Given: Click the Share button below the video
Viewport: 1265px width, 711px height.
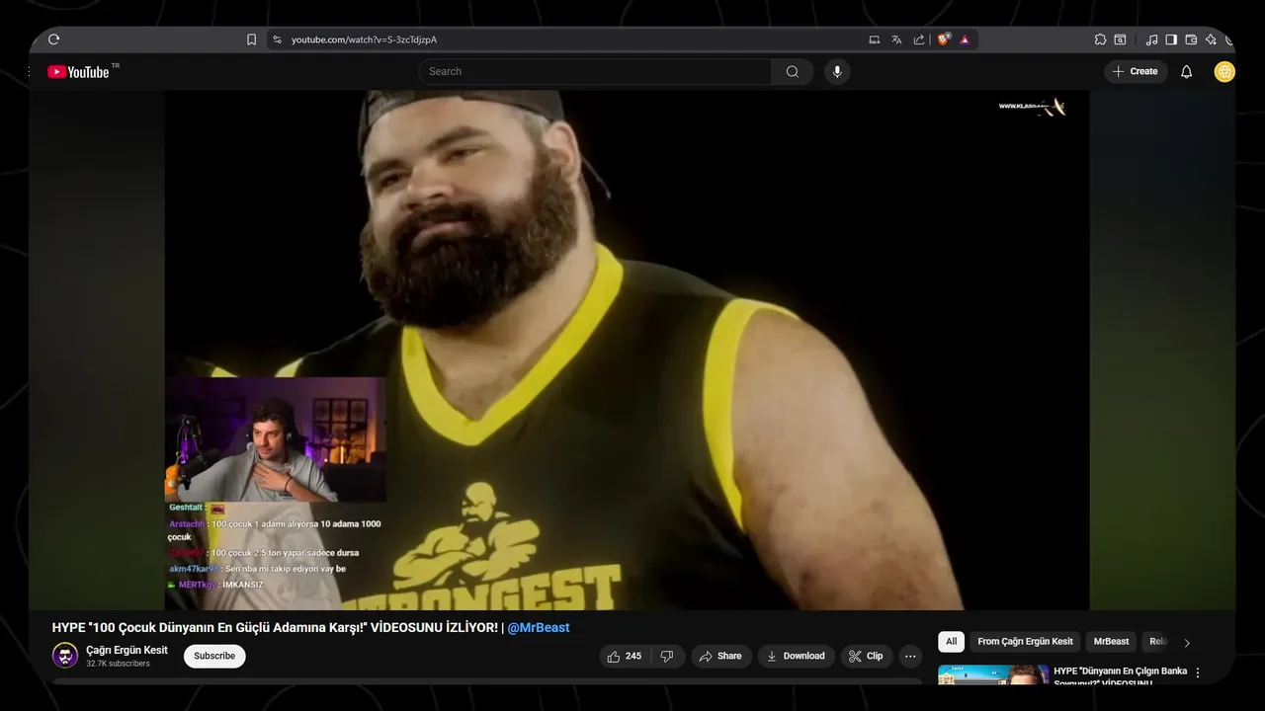Looking at the screenshot, I should click(x=719, y=656).
